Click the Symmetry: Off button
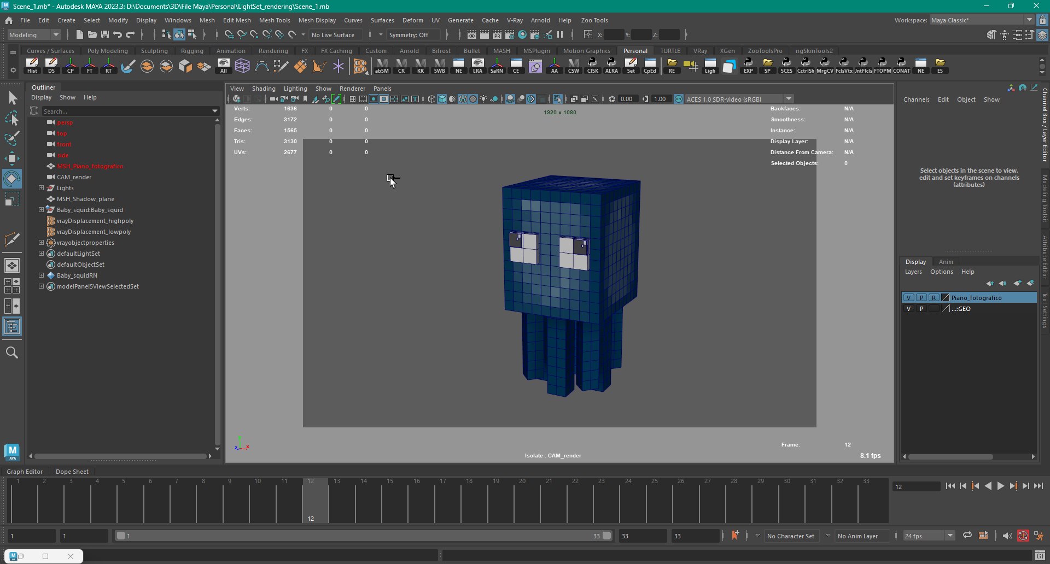 click(x=413, y=34)
